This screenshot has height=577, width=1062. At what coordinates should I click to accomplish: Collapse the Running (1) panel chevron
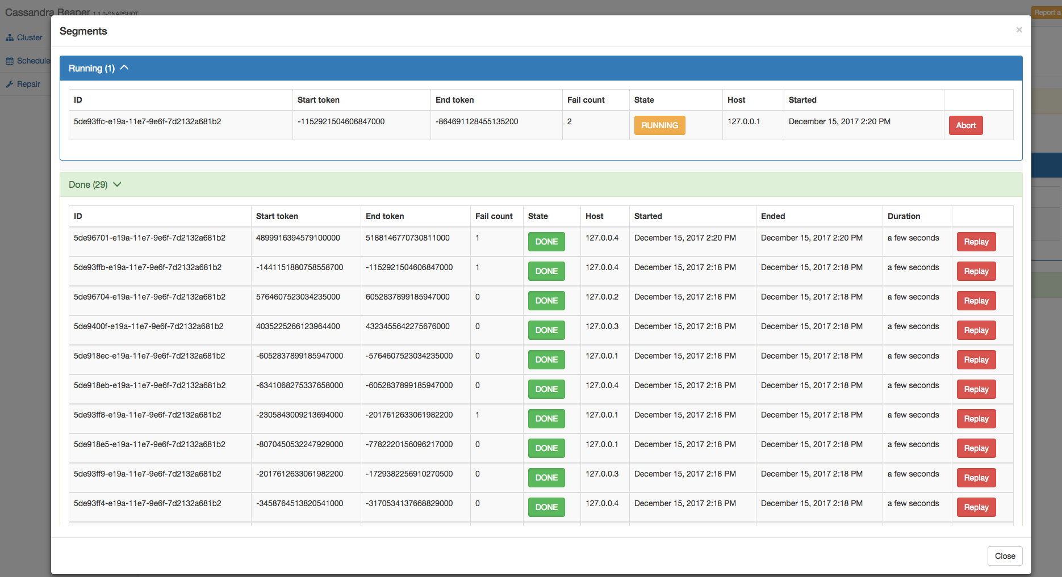tap(124, 68)
